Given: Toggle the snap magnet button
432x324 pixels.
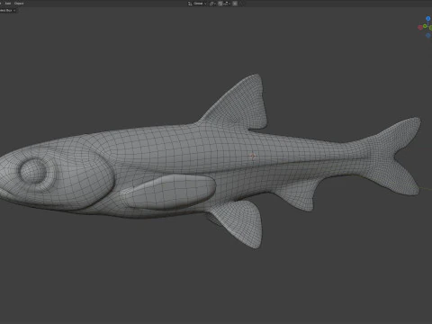Looking at the screenshot, I should click(x=220, y=4).
